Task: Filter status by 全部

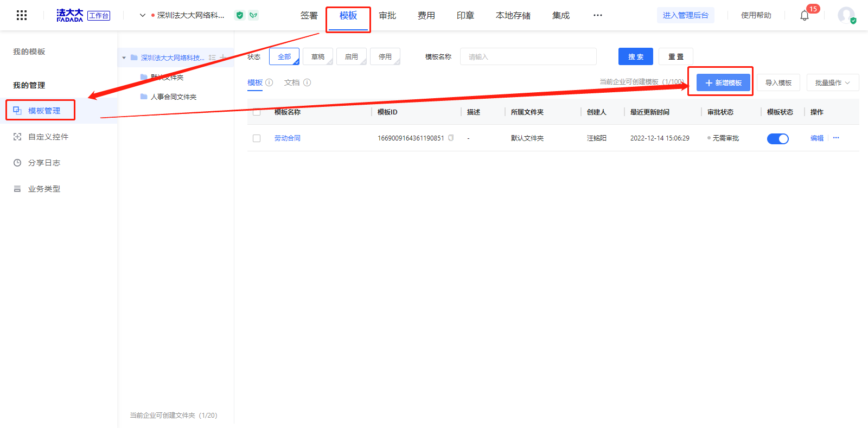Action: point(284,56)
